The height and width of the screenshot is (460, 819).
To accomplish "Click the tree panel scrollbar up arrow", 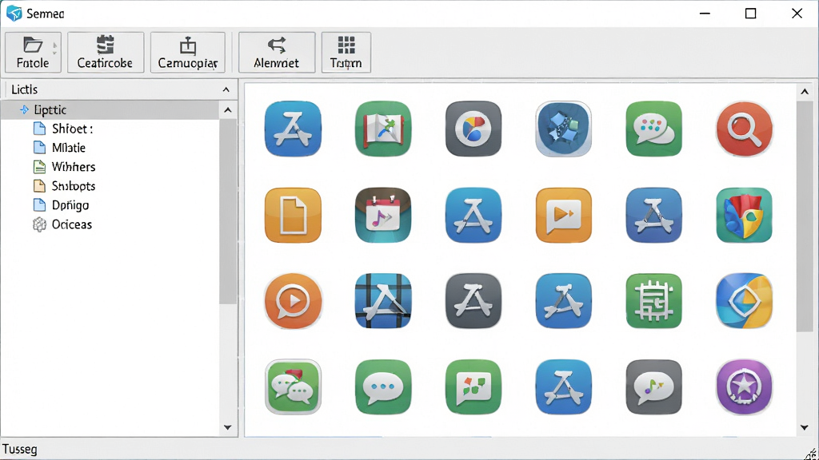I will tap(228, 110).
